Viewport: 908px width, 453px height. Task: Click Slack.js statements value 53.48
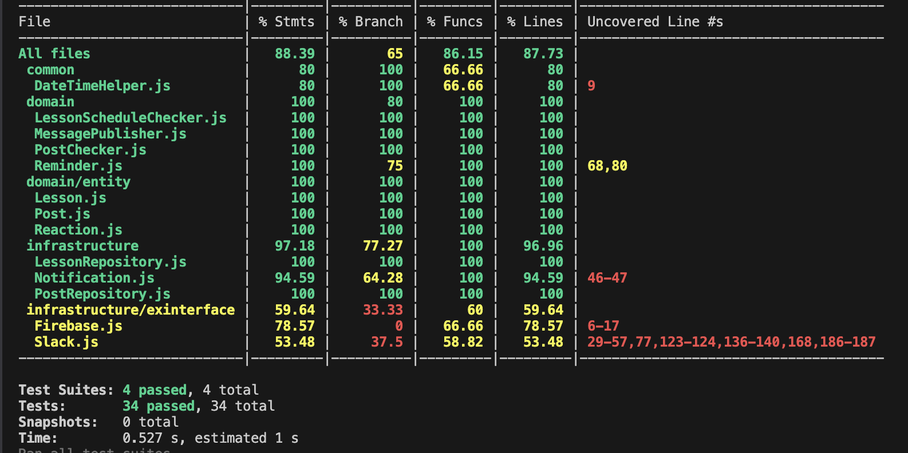pos(295,342)
